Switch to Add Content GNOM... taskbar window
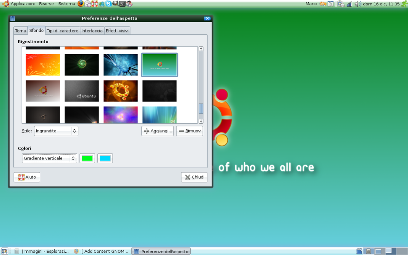 101,251
